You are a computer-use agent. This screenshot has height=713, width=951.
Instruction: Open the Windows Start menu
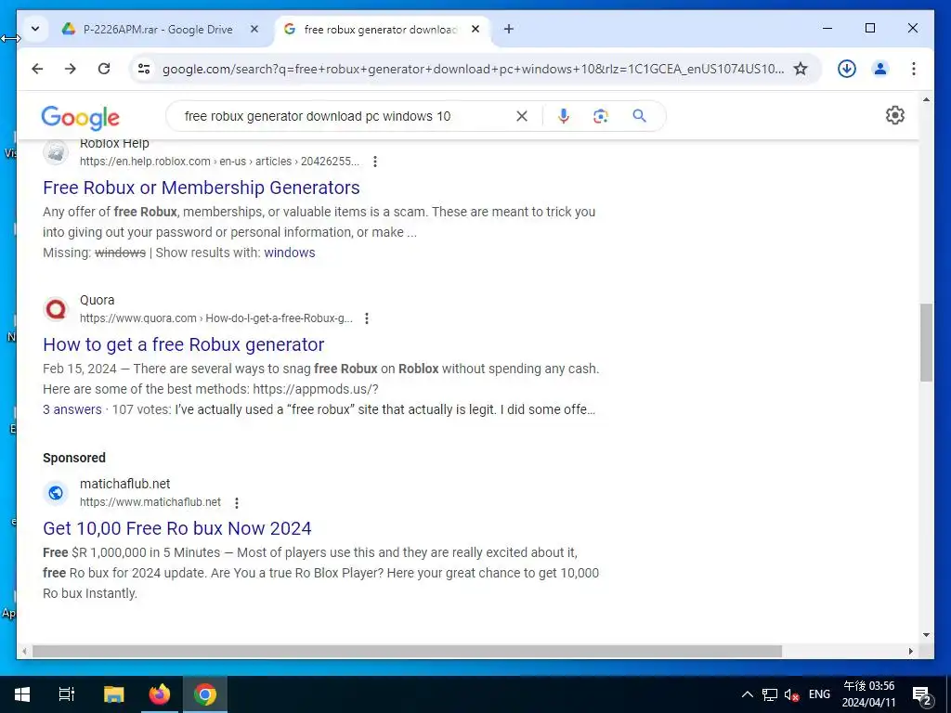click(x=22, y=694)
